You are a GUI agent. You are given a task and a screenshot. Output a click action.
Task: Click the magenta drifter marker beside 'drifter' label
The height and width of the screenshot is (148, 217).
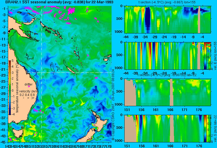29,87
